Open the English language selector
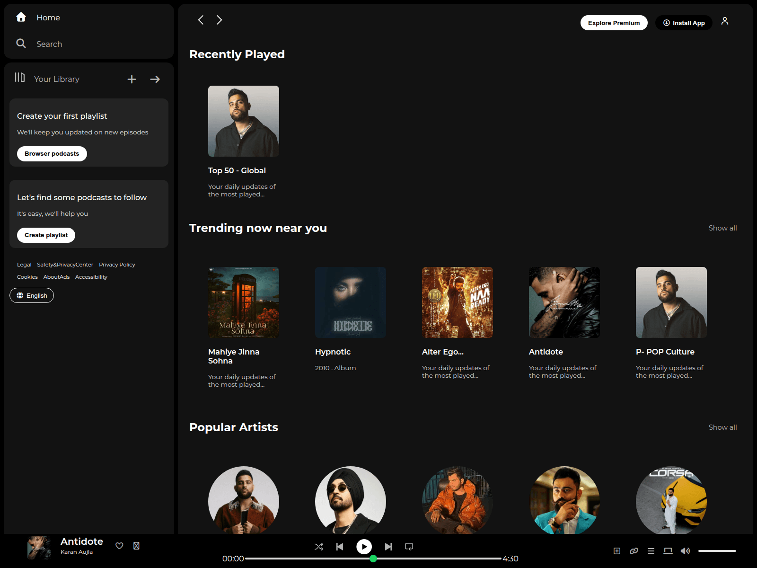The width and height of the screenshot is (757, 568). coord(32,295)
